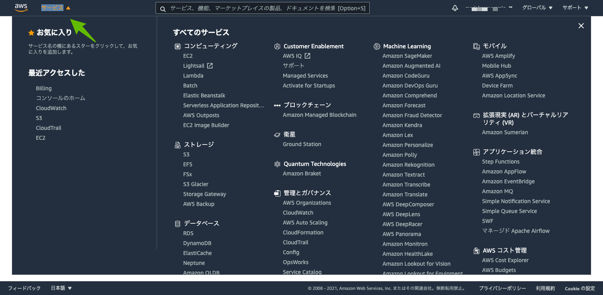This screenshot has height=295, width=603.
Task: Open the notifications bell
Action: 455,8
